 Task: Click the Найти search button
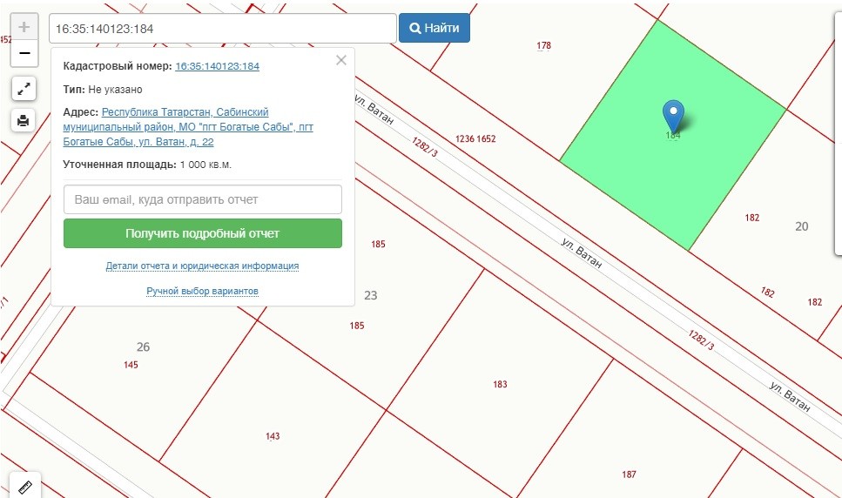pos(434,28)
